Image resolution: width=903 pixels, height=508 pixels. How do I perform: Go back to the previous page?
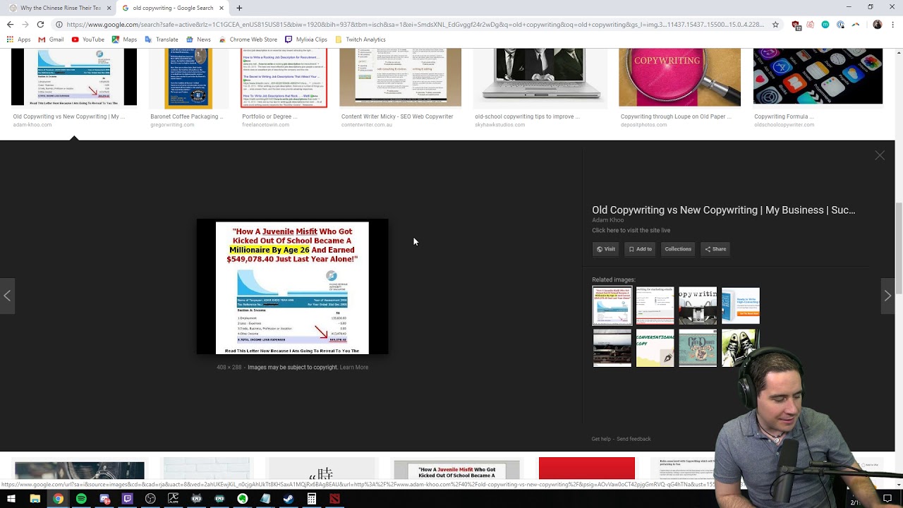[10, 24]
